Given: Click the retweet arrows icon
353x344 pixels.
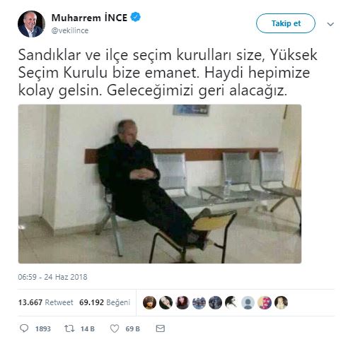Looking at the screenshot, I should tap(69, 328).
